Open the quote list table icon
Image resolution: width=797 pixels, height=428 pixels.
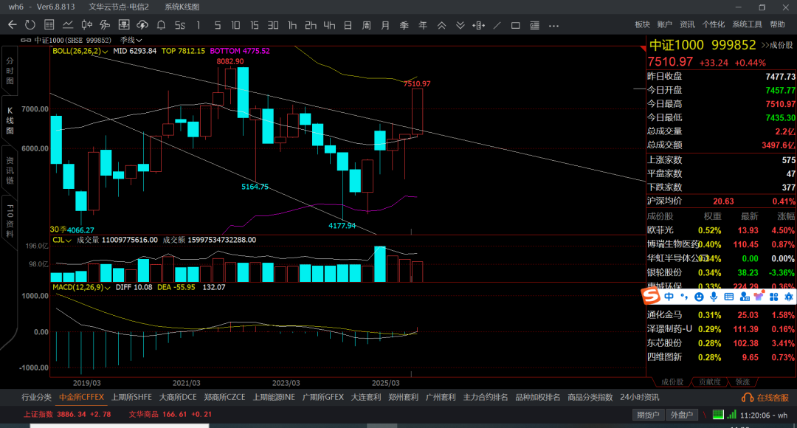click(49, 25)
